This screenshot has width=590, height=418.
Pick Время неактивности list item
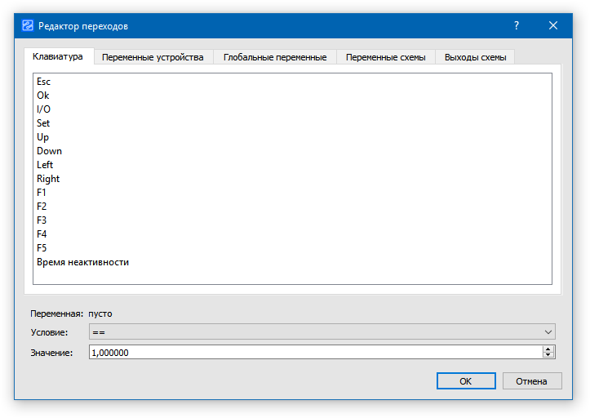[82, 262]
